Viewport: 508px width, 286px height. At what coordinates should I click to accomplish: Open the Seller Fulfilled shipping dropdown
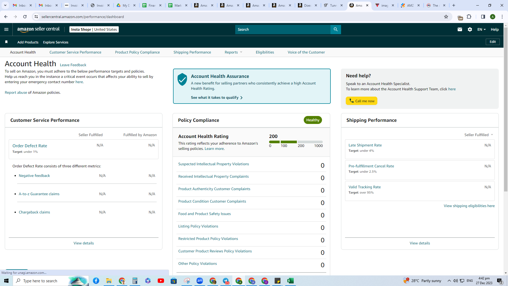pyautogui.click(x=479, y=135)
